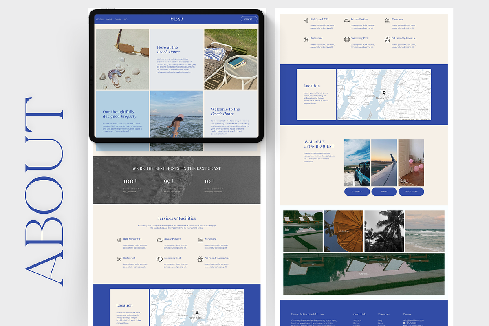
Task: Click the 'Location' heading on the right page
Action: pyautogui.click(x=312, y=86)
